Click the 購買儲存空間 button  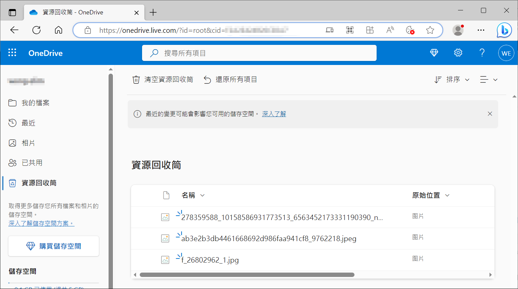point(54,246)
